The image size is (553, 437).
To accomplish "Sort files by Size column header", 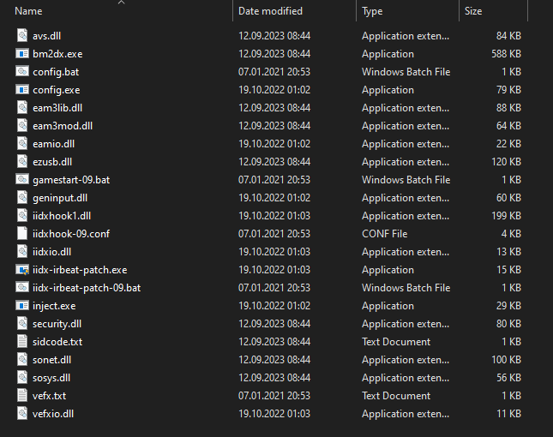I will (x=473, y=11).
